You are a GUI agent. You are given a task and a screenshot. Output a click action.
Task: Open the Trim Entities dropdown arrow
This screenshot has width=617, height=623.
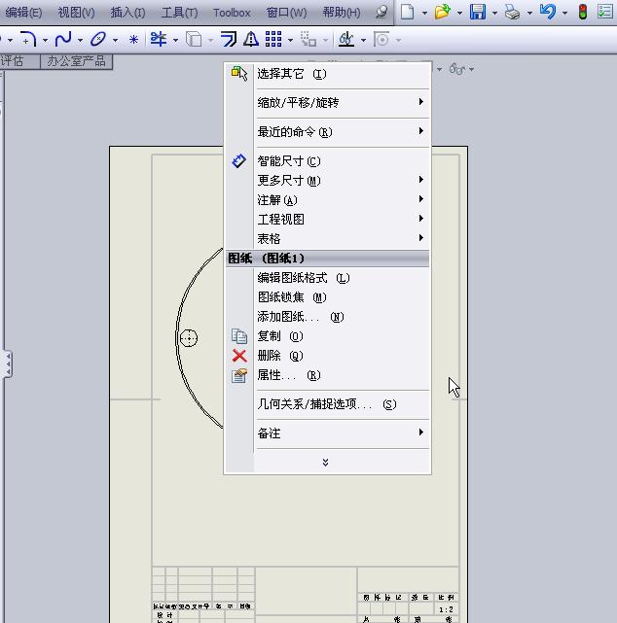175,40
